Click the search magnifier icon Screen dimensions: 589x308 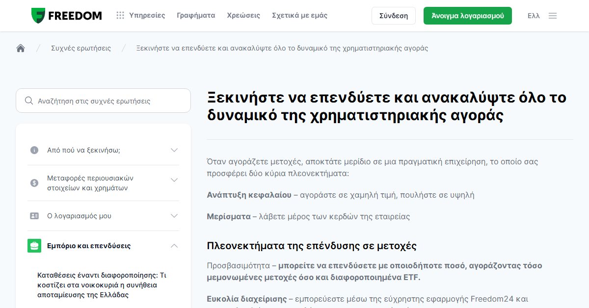[x=29, y=101]
